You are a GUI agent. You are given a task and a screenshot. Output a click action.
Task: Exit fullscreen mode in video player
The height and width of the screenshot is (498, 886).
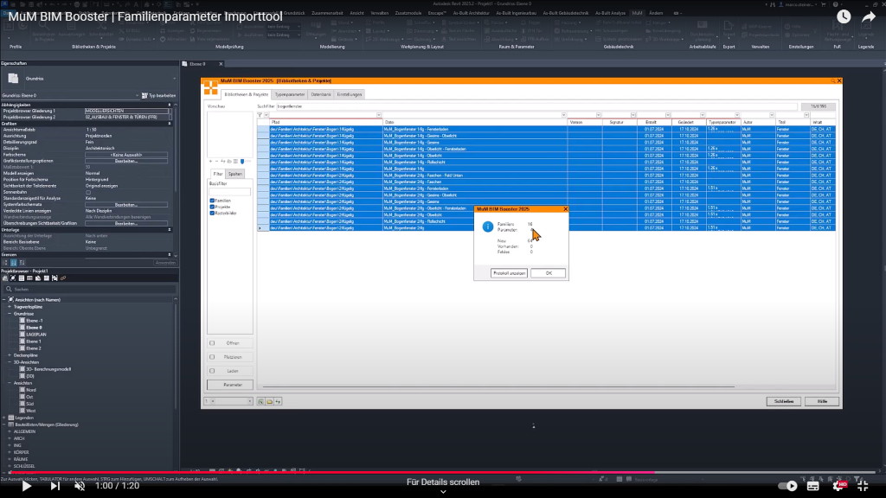861,486
